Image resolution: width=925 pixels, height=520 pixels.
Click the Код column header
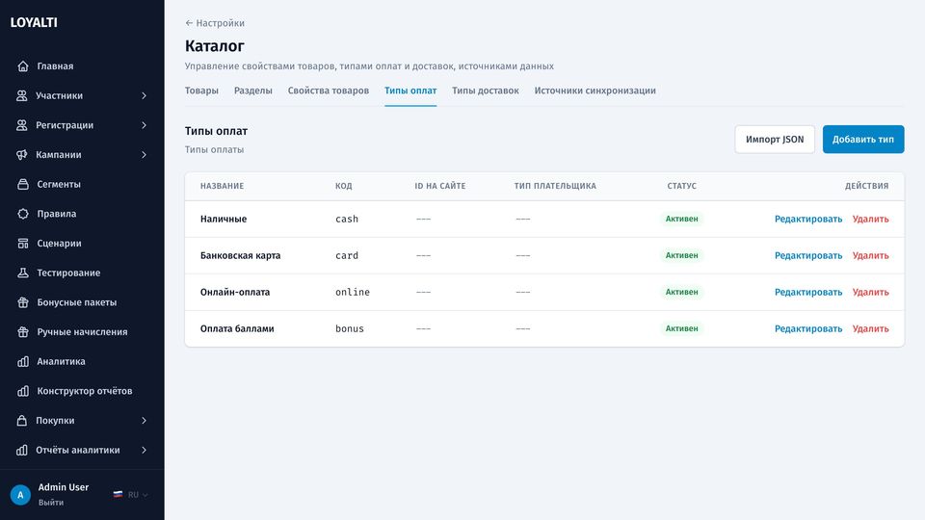point(343,186)
